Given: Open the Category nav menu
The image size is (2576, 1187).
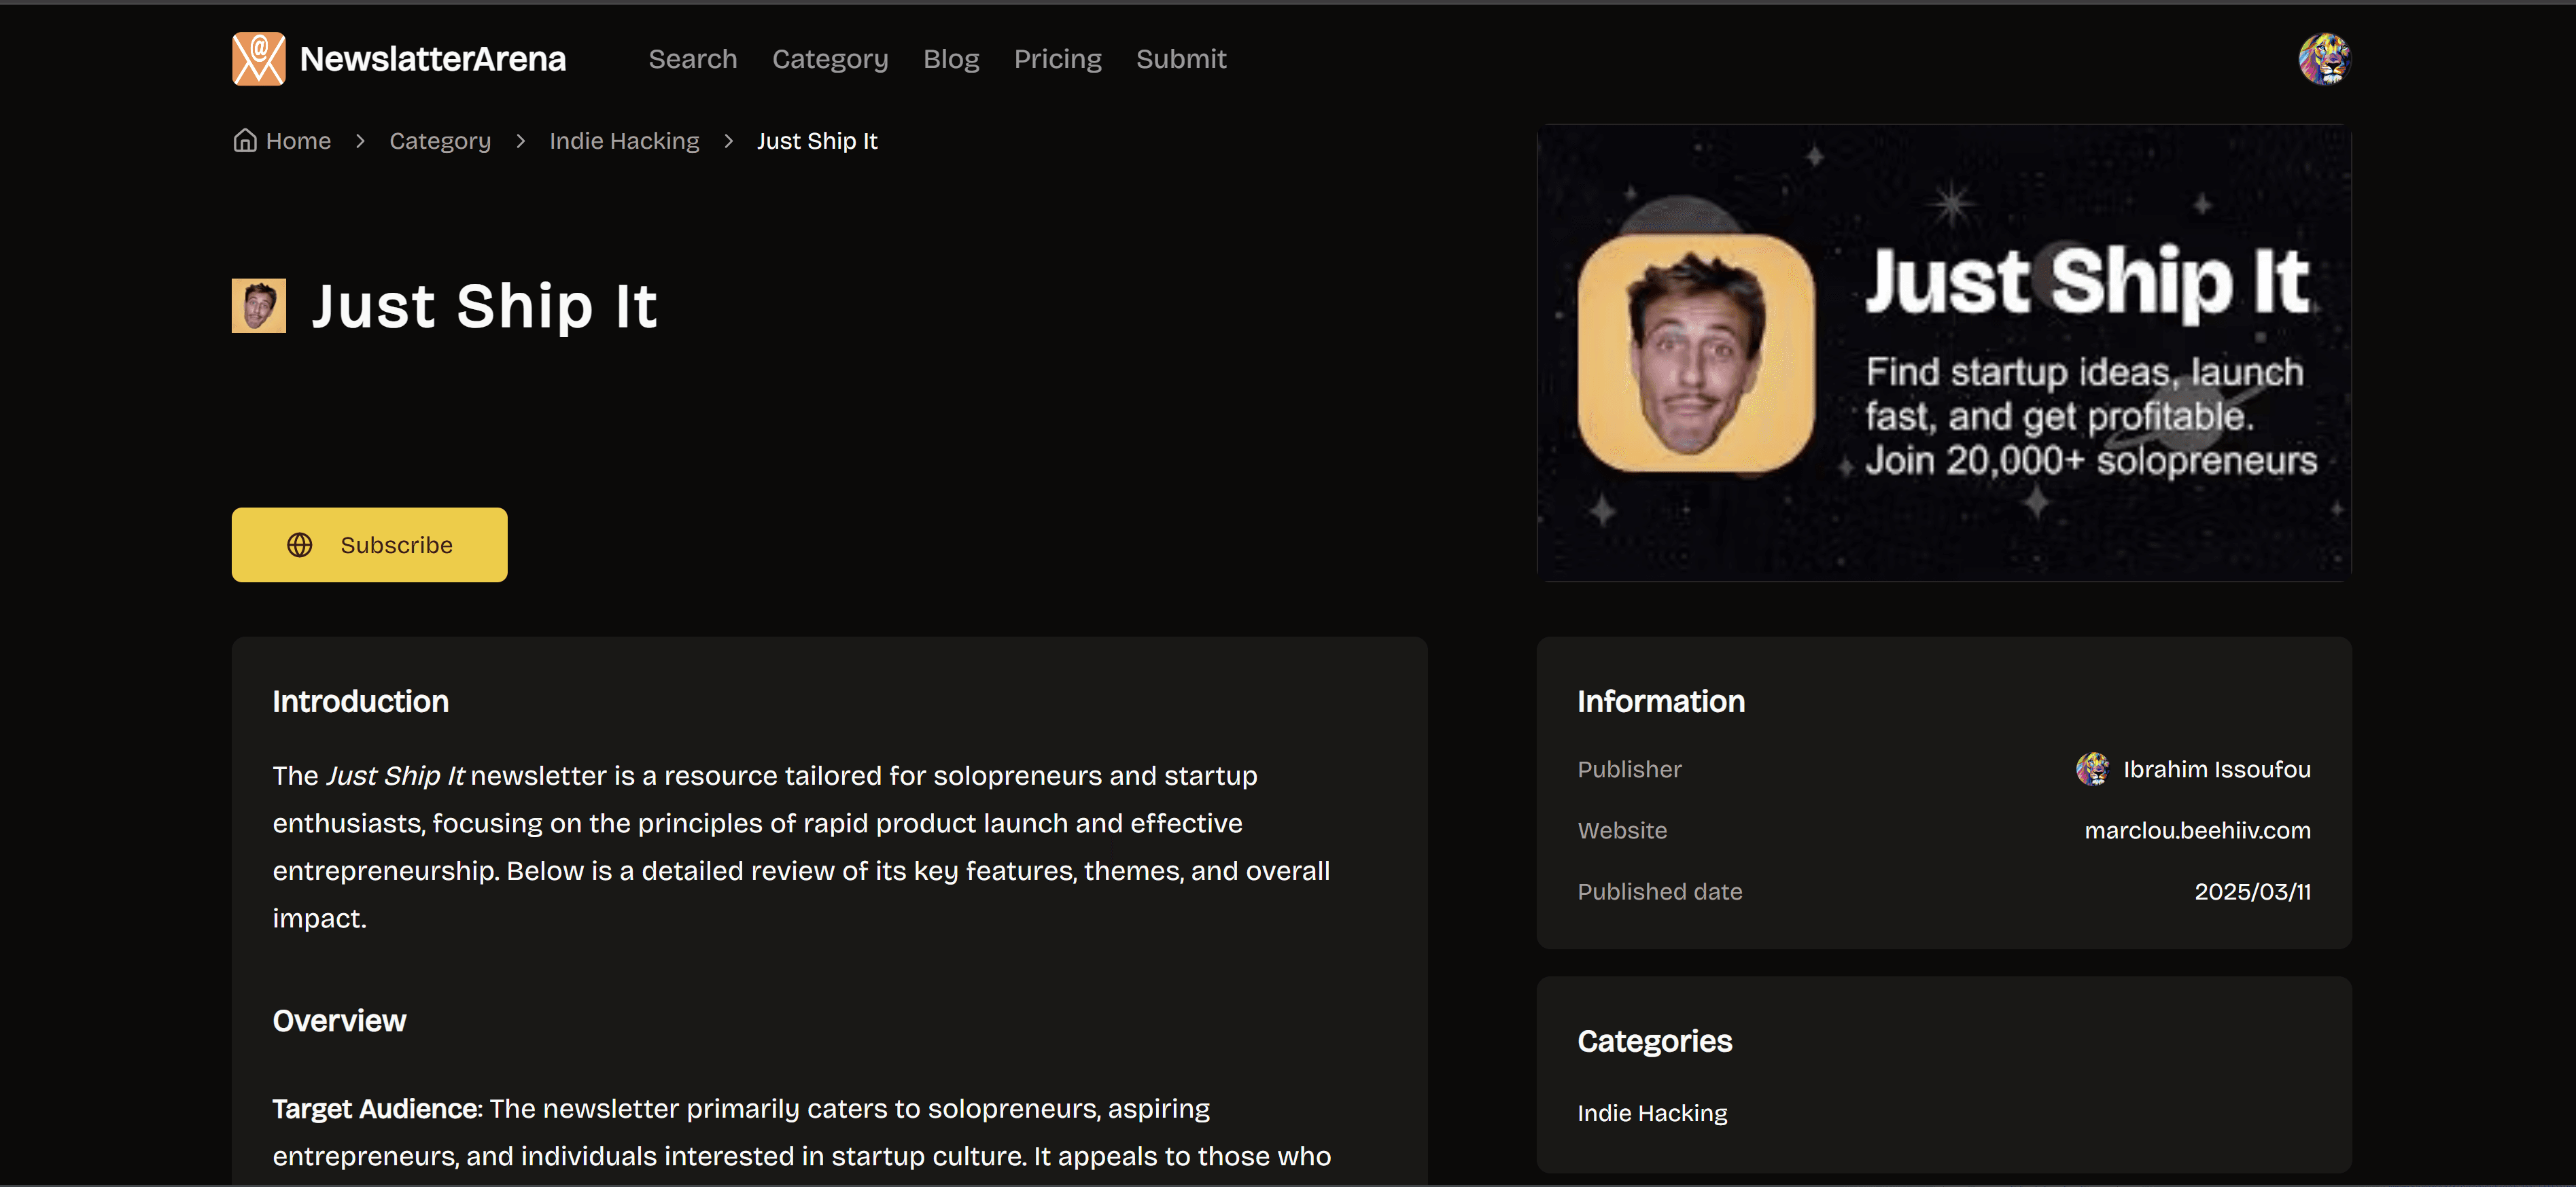Looking at the screenshot, I should 829,59.
